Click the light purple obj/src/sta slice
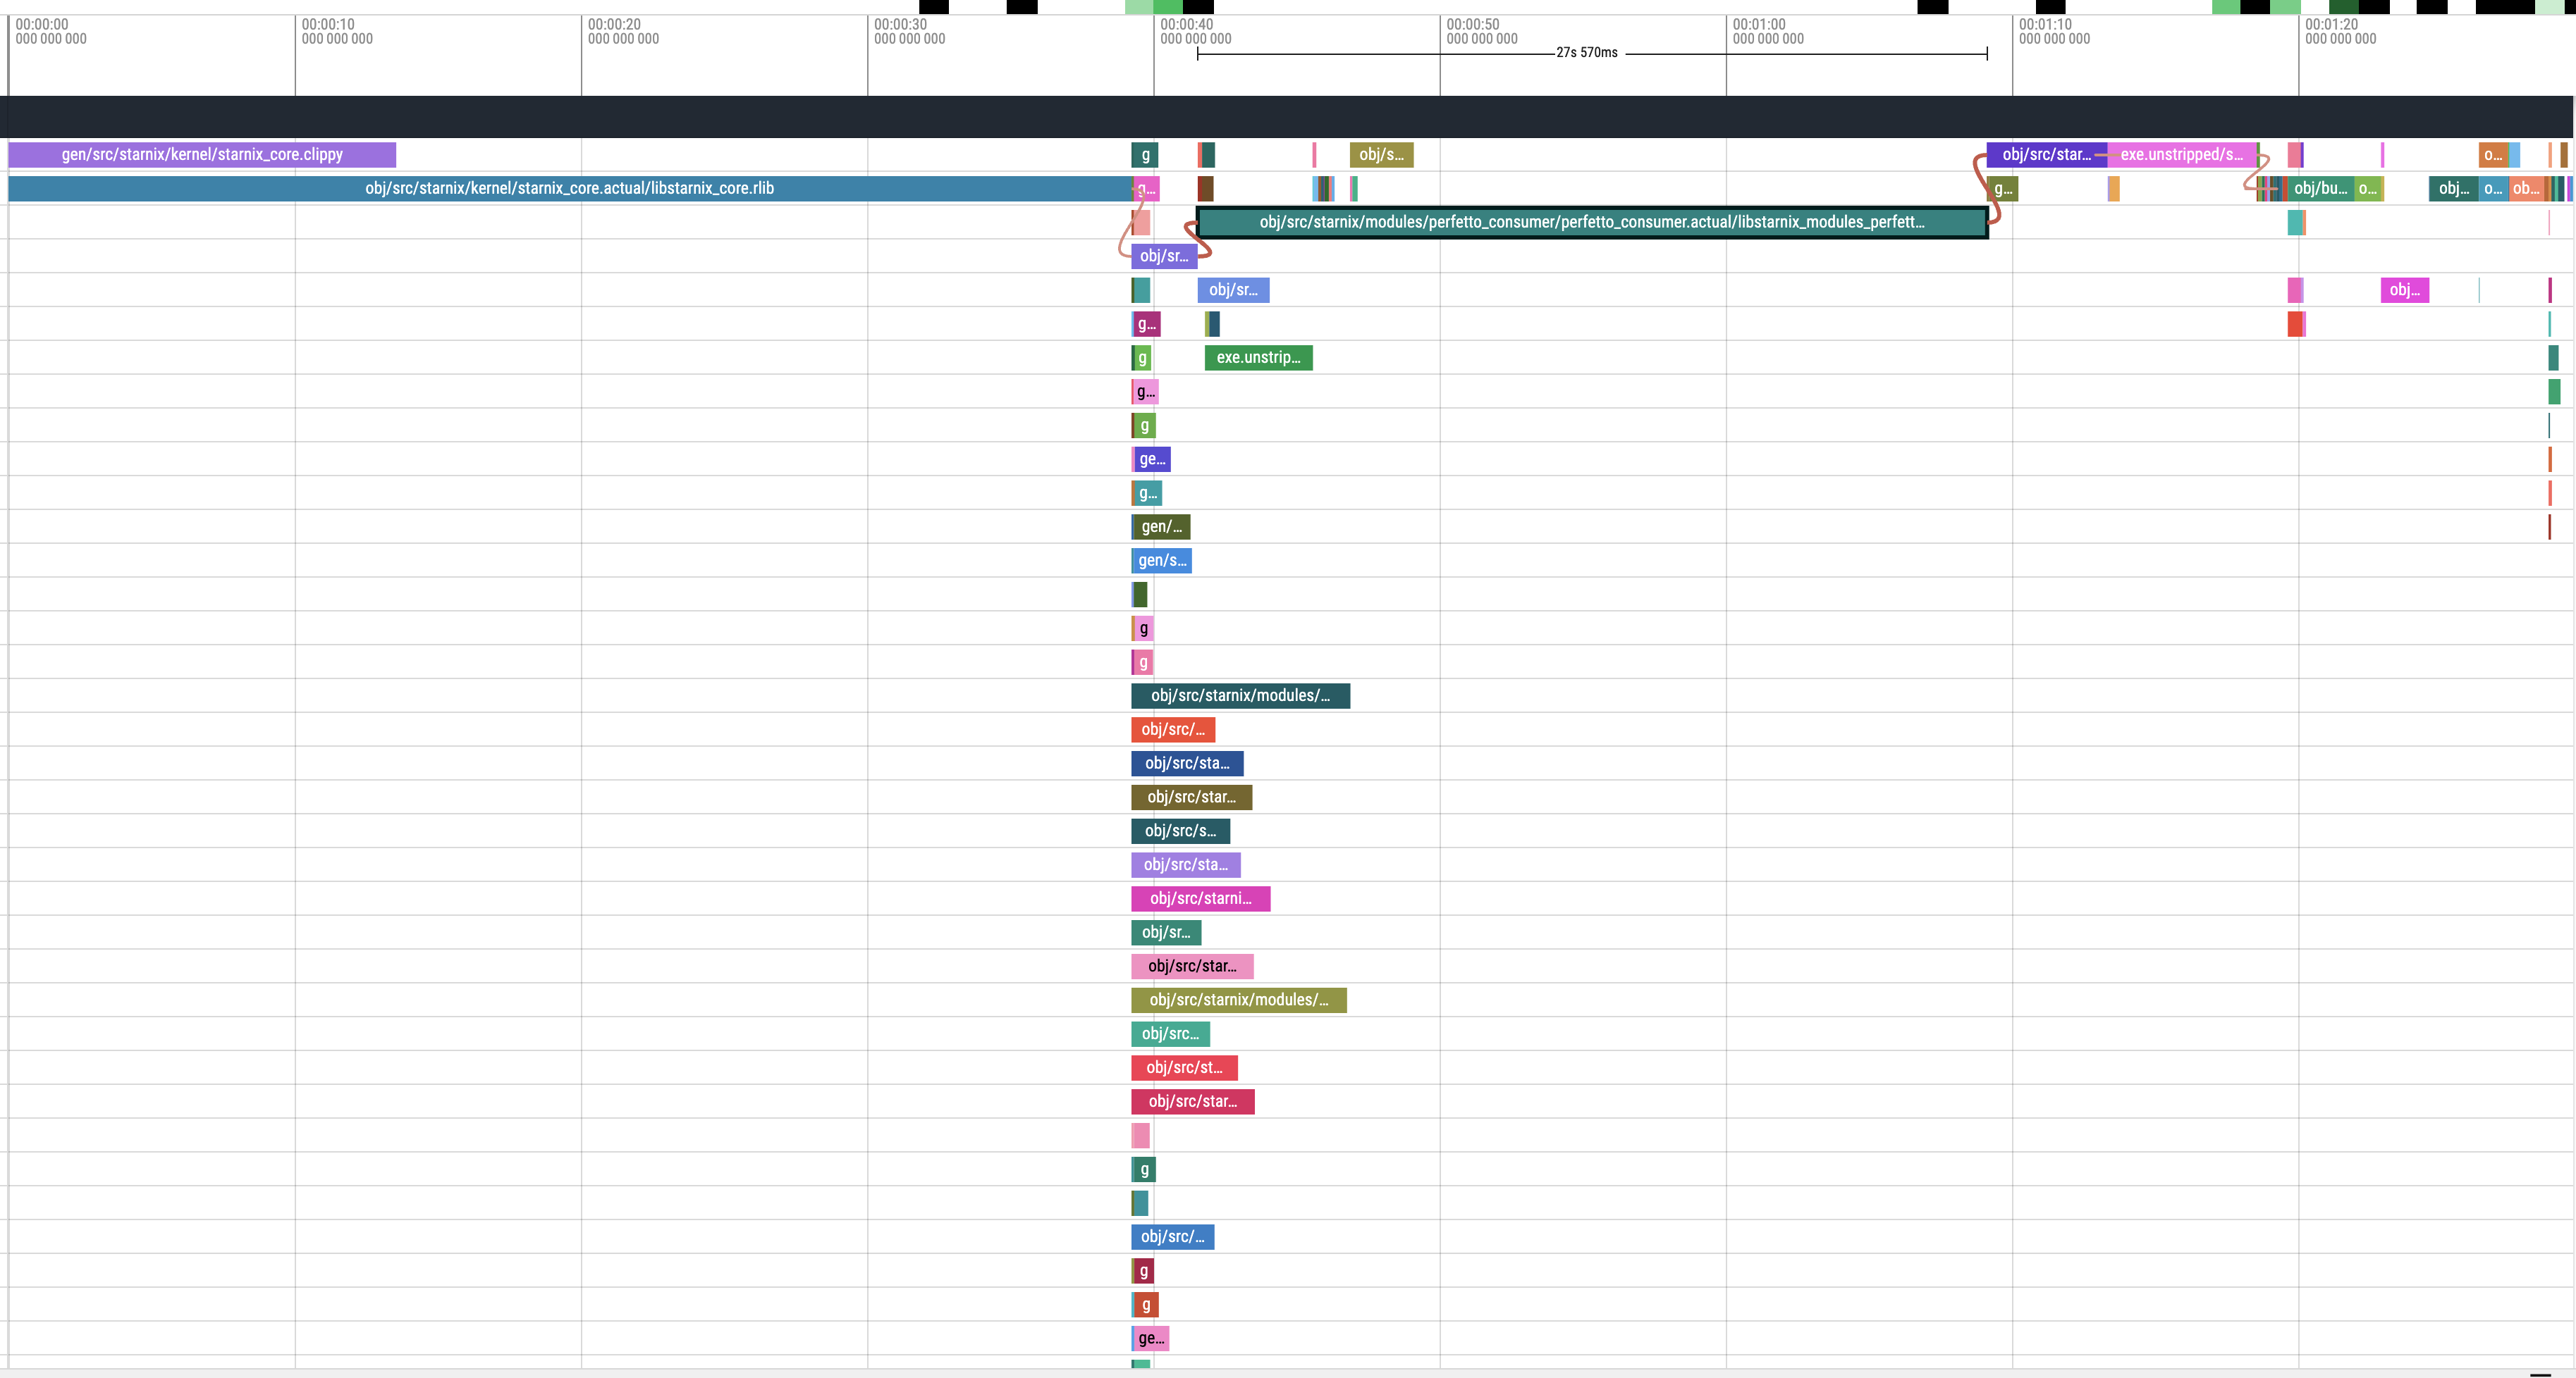This screenshot has width=2576, height=1378. (x=1185, y=865)
